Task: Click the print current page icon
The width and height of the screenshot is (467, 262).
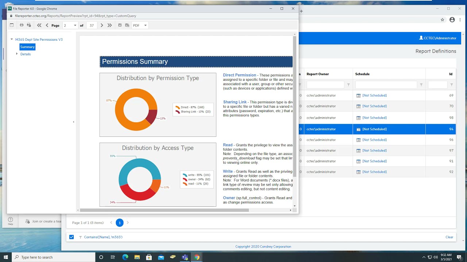Action: 29,25
